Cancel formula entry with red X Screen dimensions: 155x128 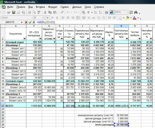(26, 22)
